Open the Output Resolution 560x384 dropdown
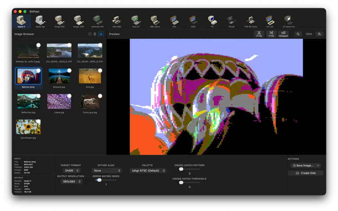Image resolution: width=338 pixels, height=211 pixels. 71,181
